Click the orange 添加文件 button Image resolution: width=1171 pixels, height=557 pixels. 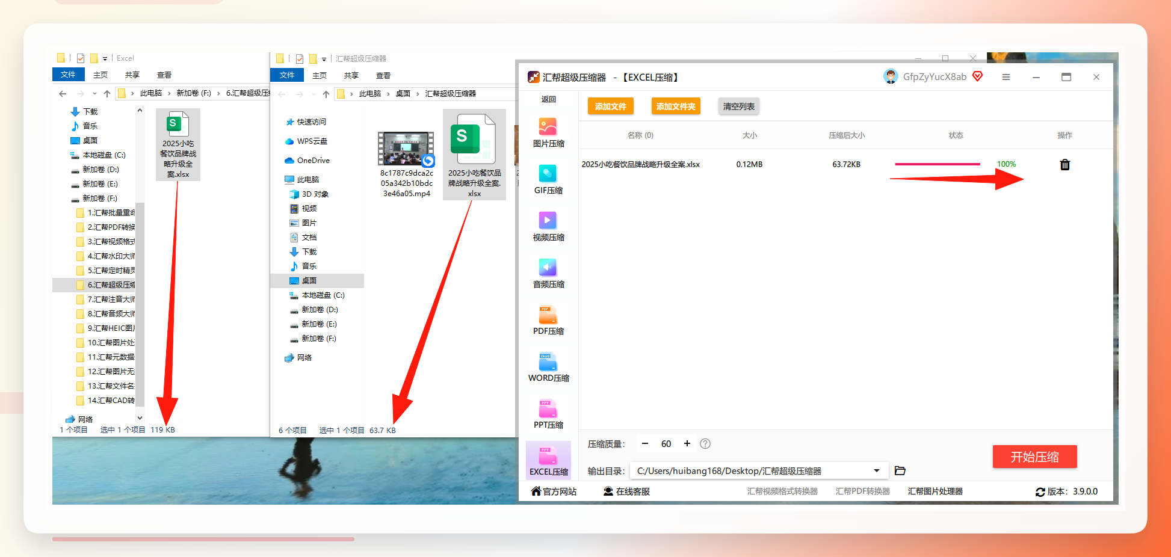click(x=610, y=106)
